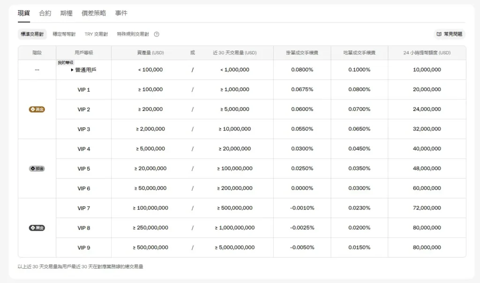This screenshot has height=283, width=480.
Task: Click the footnote about 近 30 天交易量
Action: [81, 267]
